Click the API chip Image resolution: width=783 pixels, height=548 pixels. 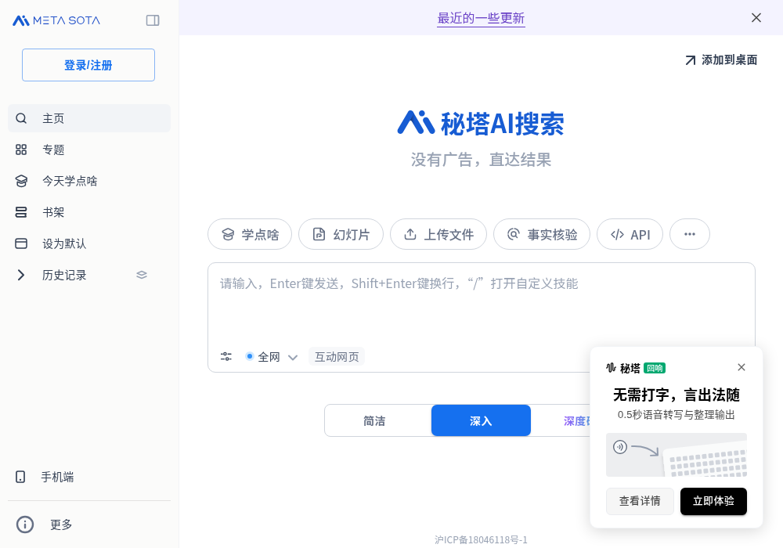[630, 234]
